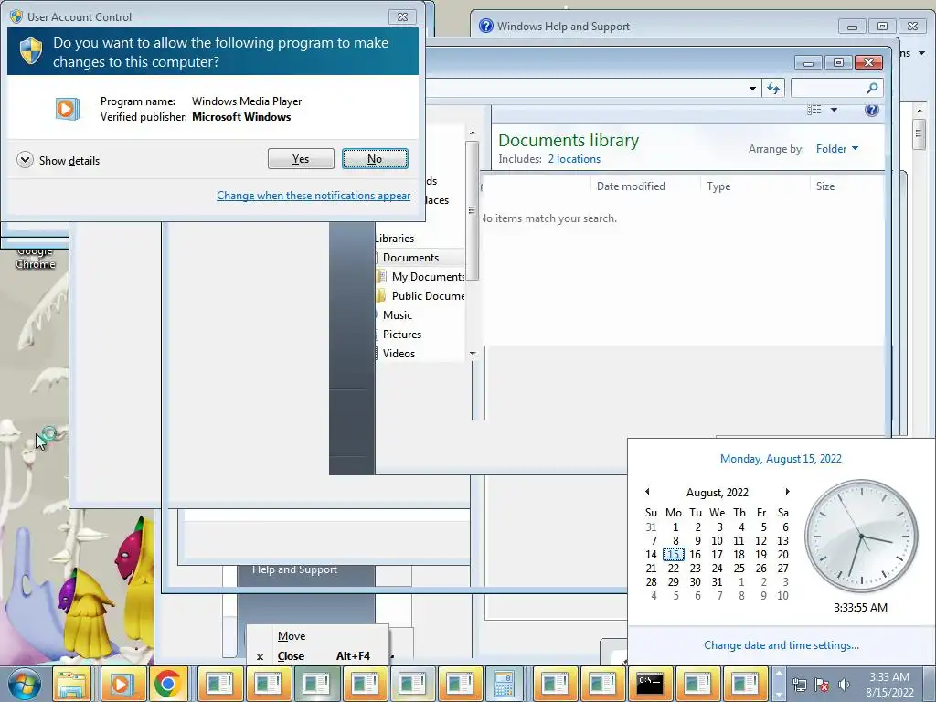This screenshot has width=936, height=702.
Task: Open the Start menu orb
Action: [x=25, y=684]
